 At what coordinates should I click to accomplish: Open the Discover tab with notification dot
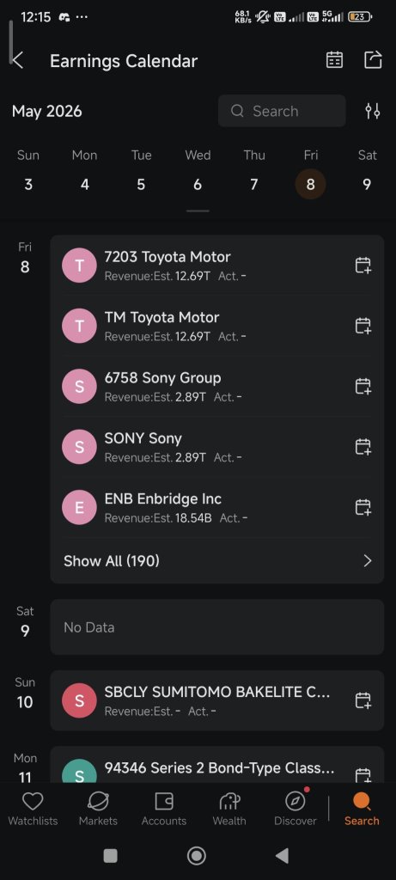coord(295,810)
